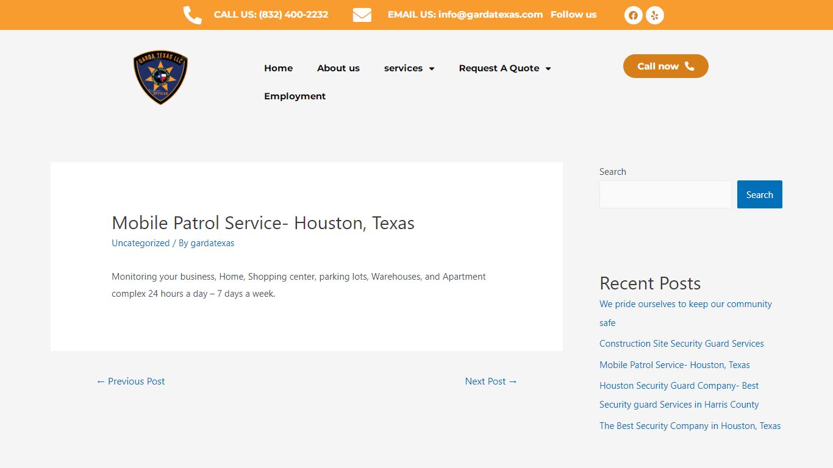This screenshot has height=468, width=833.
Task: Open sidebar Mobile Patrol Service- Houston, Texas post link
Action: (674, 365)
